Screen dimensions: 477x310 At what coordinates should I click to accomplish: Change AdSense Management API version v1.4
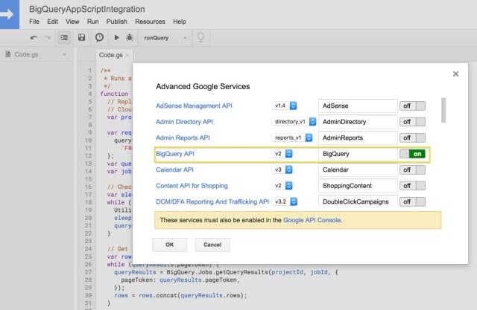click(284, 106)
